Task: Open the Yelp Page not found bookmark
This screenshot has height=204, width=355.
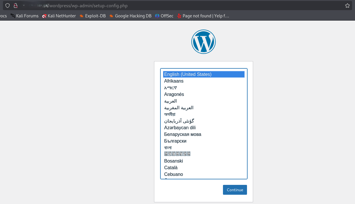Action: [x=203, y=16]
